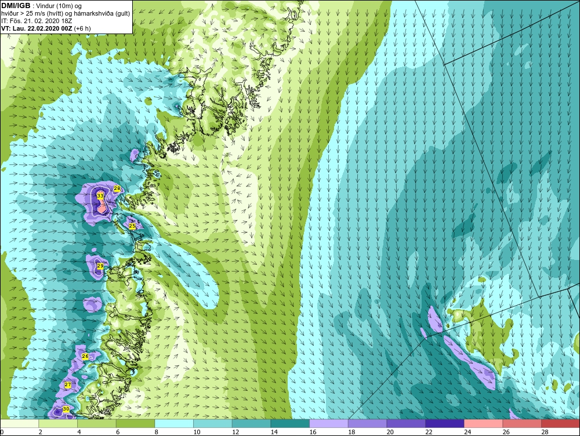Image resolution: width=580 pixels, height=436 pixels.
Task: Click the red above-28 m/s legend swatch
Action: tap(560, 423)
